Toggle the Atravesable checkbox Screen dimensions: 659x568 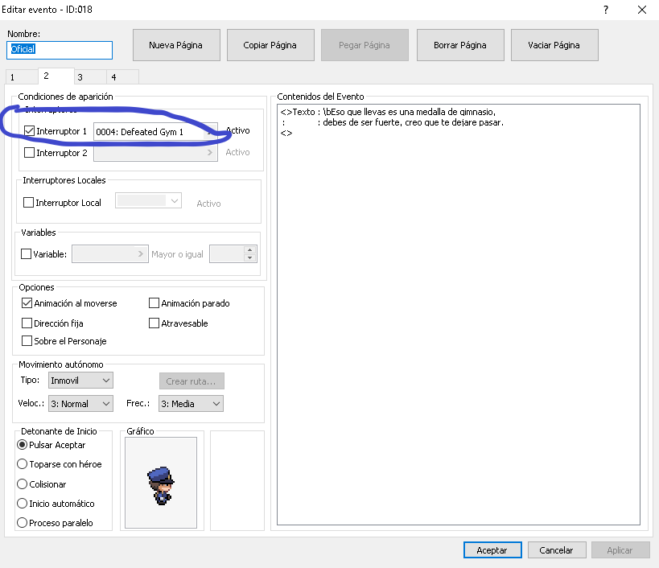[154, 323]
